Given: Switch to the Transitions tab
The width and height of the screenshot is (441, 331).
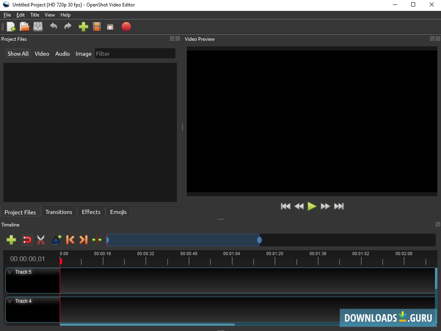Looking at the screenshot, I should (x=59, y=212).
